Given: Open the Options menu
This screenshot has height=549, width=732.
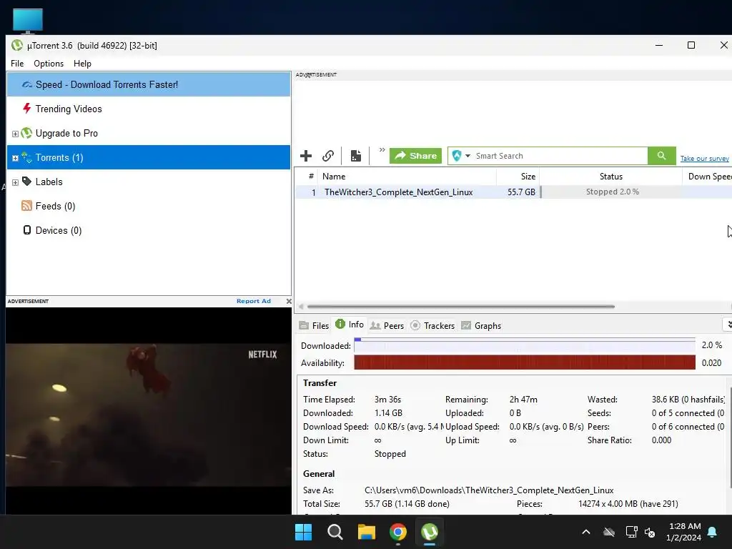Looking at the screenshot, I should [x=49, y=64].
